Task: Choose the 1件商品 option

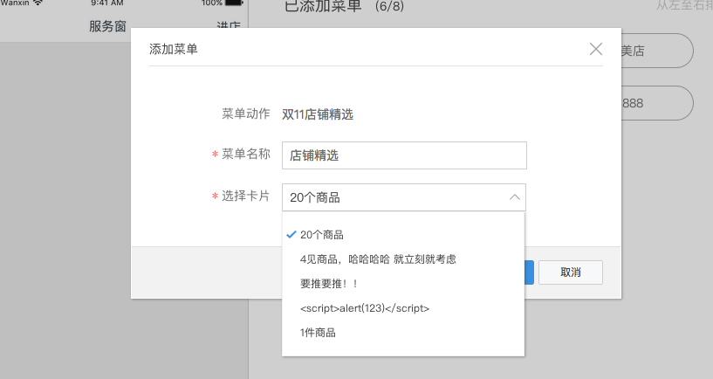Action: [x=318, y=333]
